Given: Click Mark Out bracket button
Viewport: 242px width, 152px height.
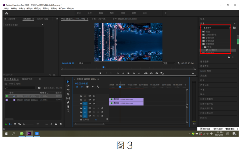Looking at the screenshot, I should coord(111,73).
